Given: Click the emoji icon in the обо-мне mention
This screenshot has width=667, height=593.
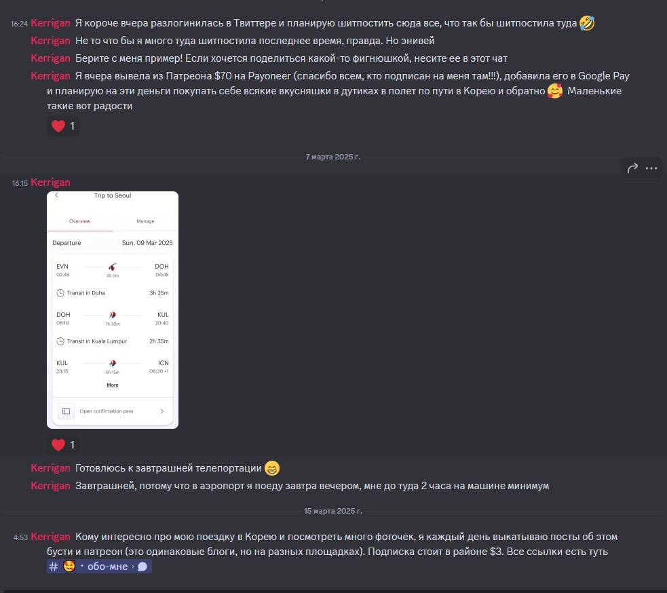Looking at the screenshot, I should tap(69, 567).
